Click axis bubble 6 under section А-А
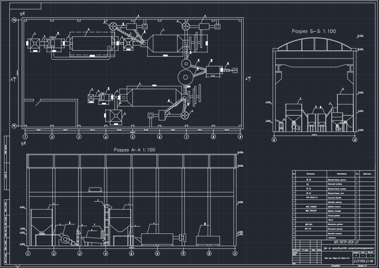The height and width of the screenshot is (268, 379). pos(157,254)
